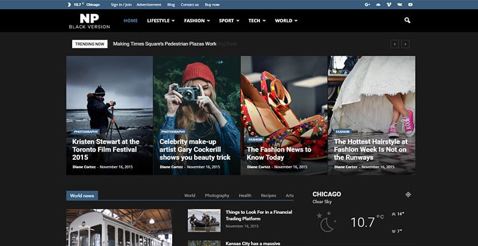The image size is (478, 246).
Task: Open the Advertisement link
Action: pyautogui.click(x=149, y=5)
